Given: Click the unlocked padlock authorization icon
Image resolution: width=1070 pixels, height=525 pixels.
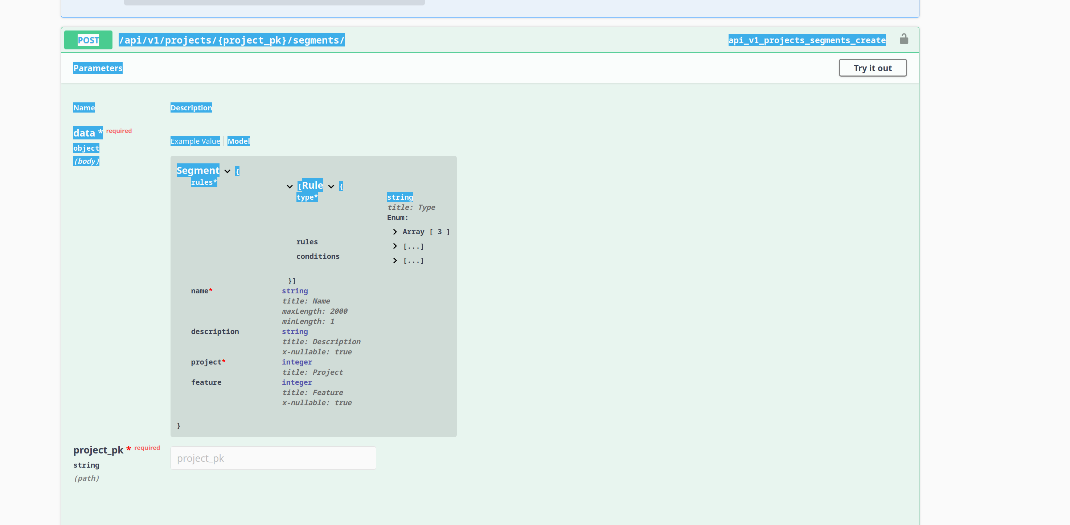Looking at the screenshot, I should (x=904, y=40).
